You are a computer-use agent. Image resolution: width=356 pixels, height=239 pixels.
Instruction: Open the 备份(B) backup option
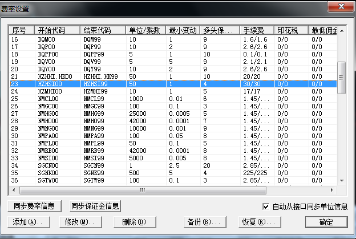(203, 222)
